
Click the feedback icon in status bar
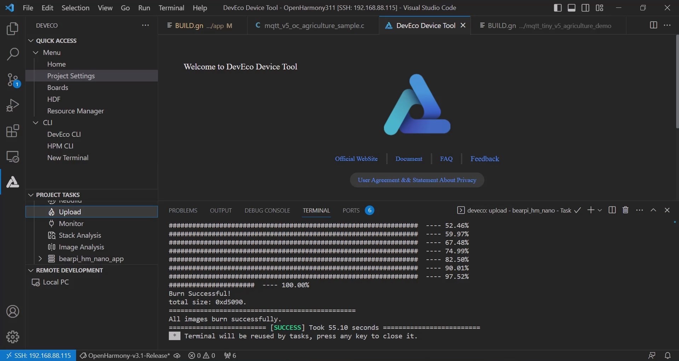click(652, 355)
